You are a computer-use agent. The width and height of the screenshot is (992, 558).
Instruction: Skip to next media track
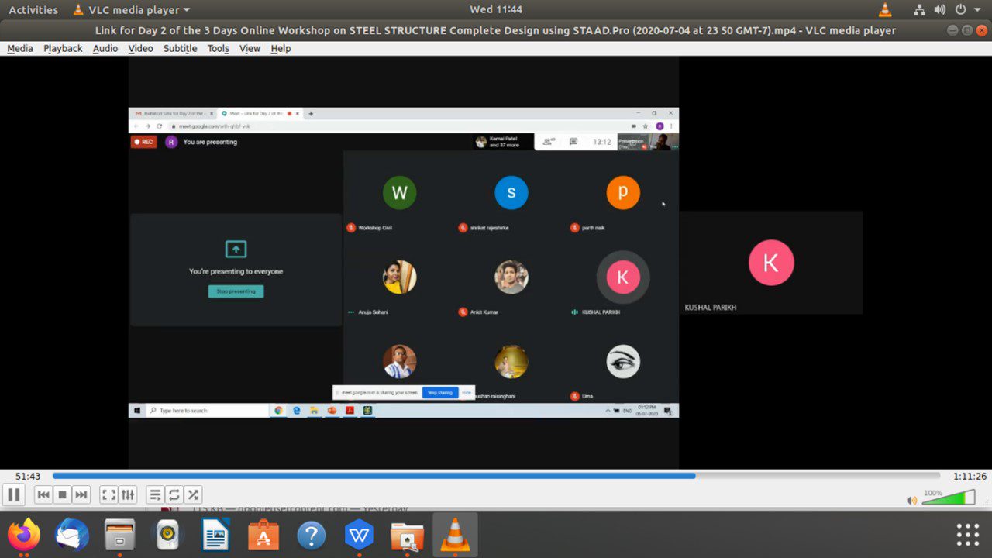pos(81,494)
